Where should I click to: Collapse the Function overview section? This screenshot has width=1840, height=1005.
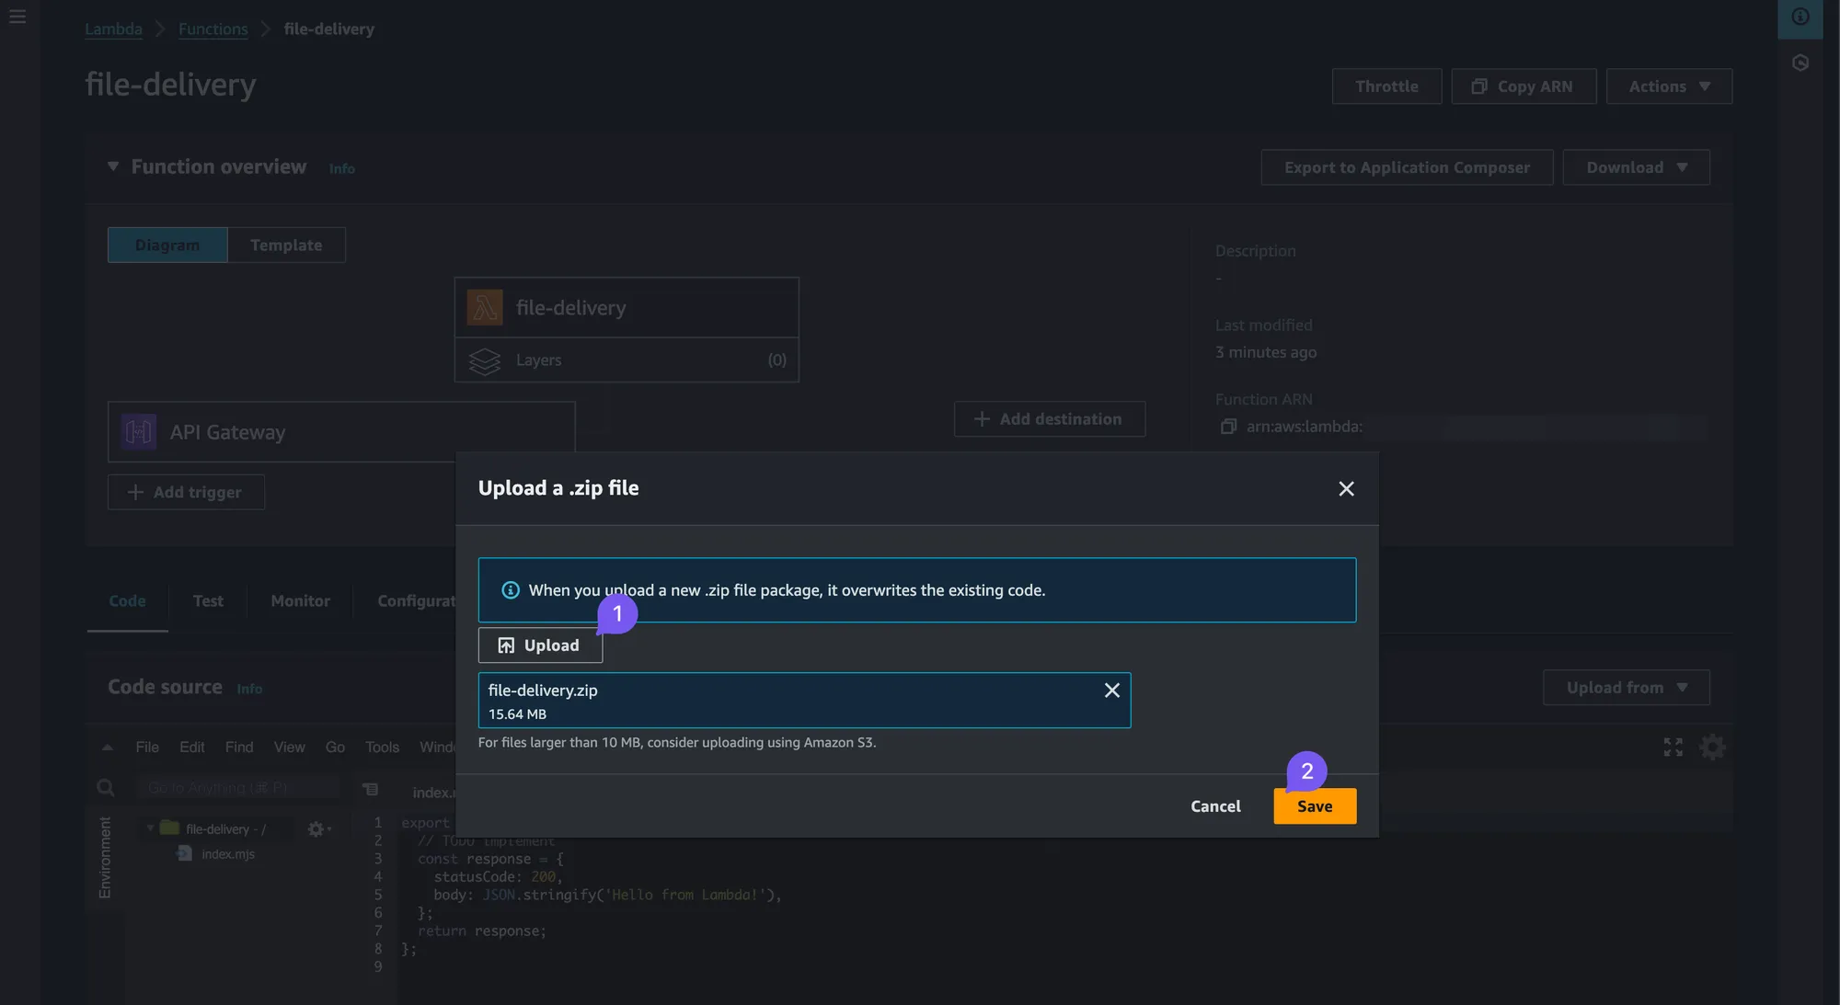coord(113,166)
